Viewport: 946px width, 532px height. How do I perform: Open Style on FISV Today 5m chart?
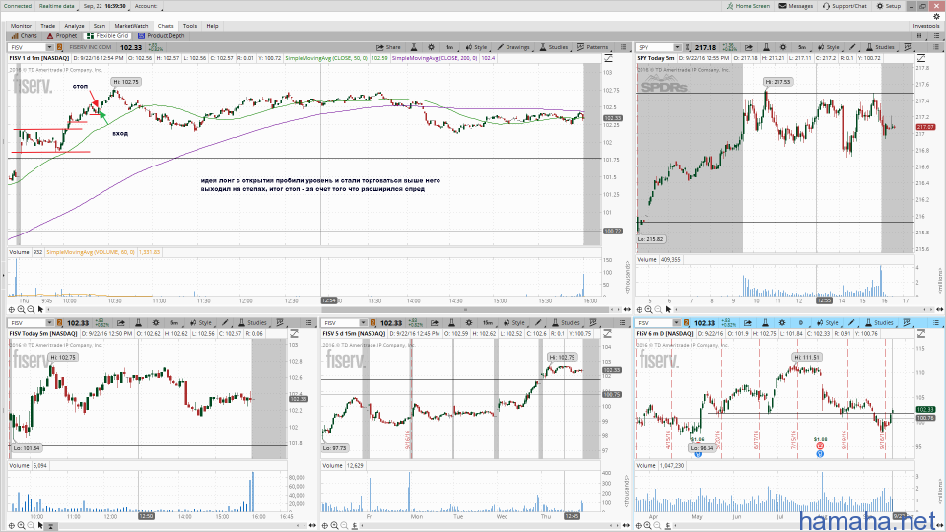[x=201, y=323]
